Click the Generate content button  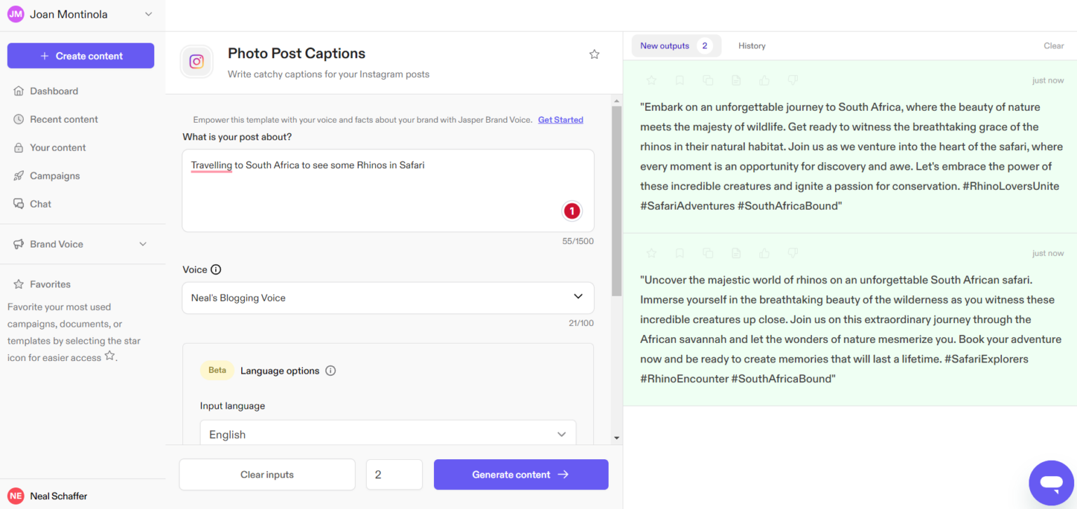(521, 475)
